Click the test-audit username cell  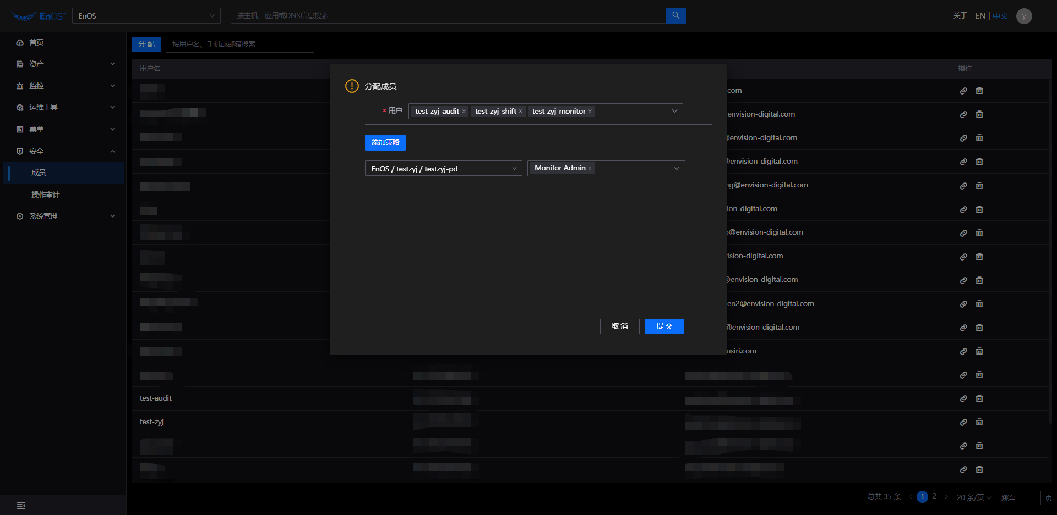(x=156, y=398)
